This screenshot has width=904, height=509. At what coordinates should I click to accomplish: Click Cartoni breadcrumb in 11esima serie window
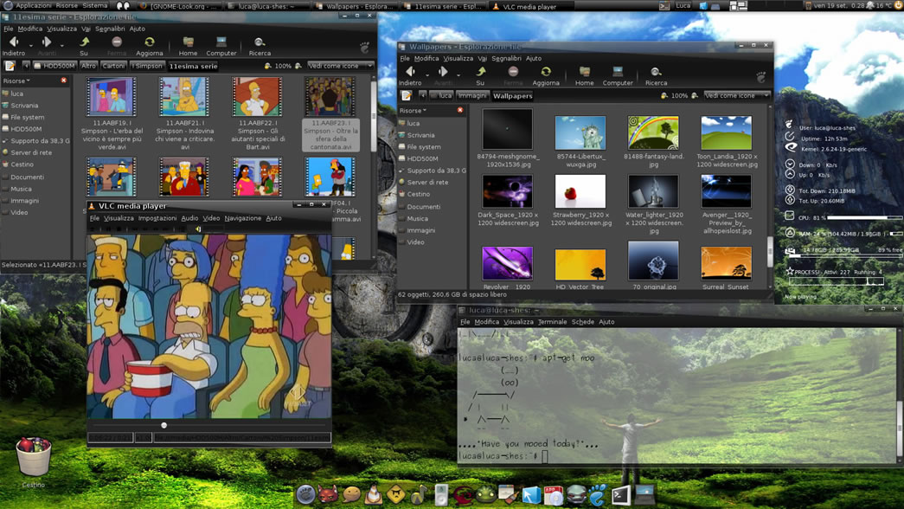[x=113, y=66]
